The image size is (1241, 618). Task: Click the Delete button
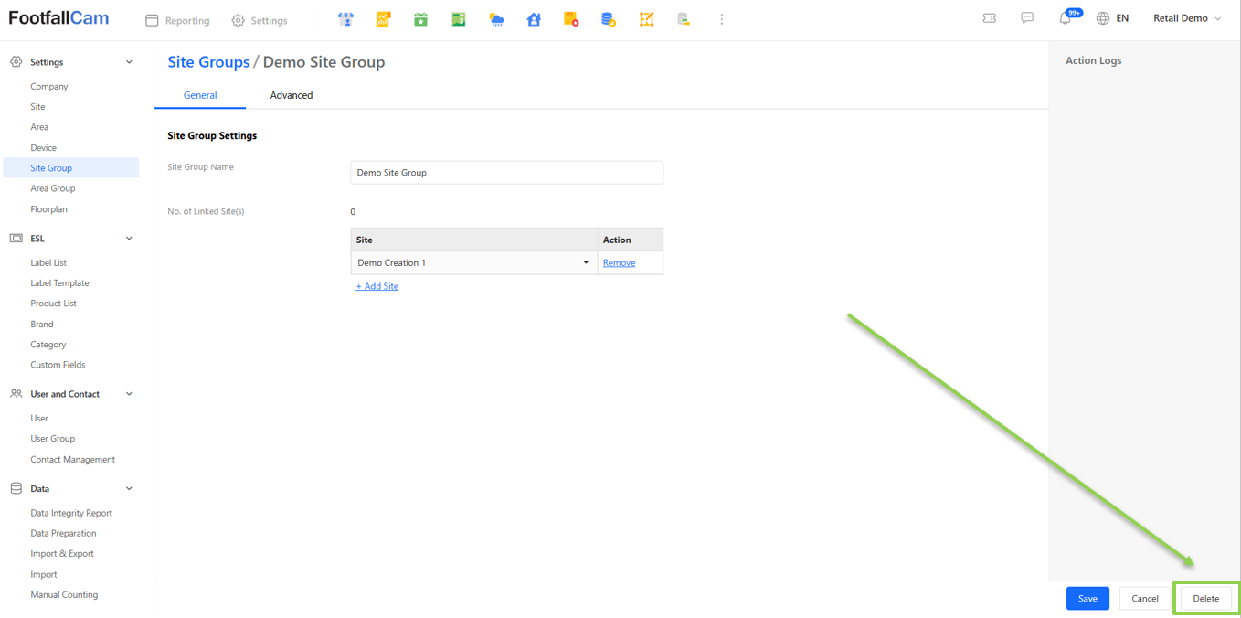coord(1205,598)
